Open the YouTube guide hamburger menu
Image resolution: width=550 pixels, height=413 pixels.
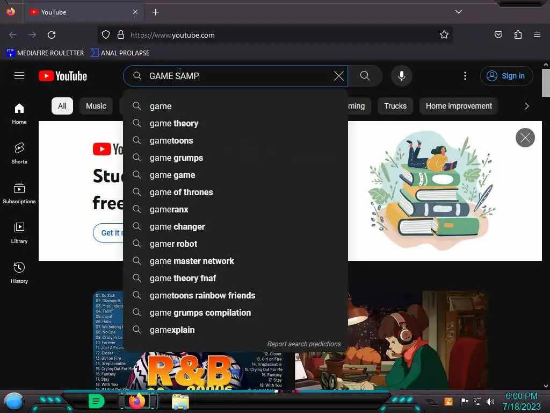click(x=19, y=76)
